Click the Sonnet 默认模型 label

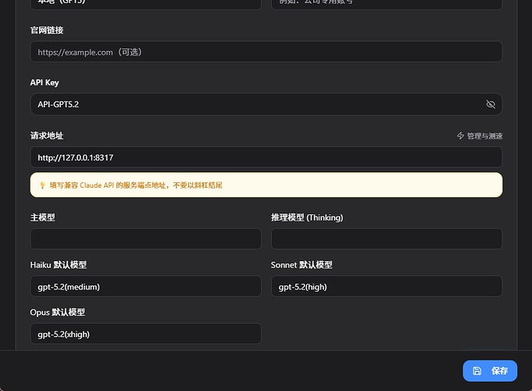[x=302, y=264]
